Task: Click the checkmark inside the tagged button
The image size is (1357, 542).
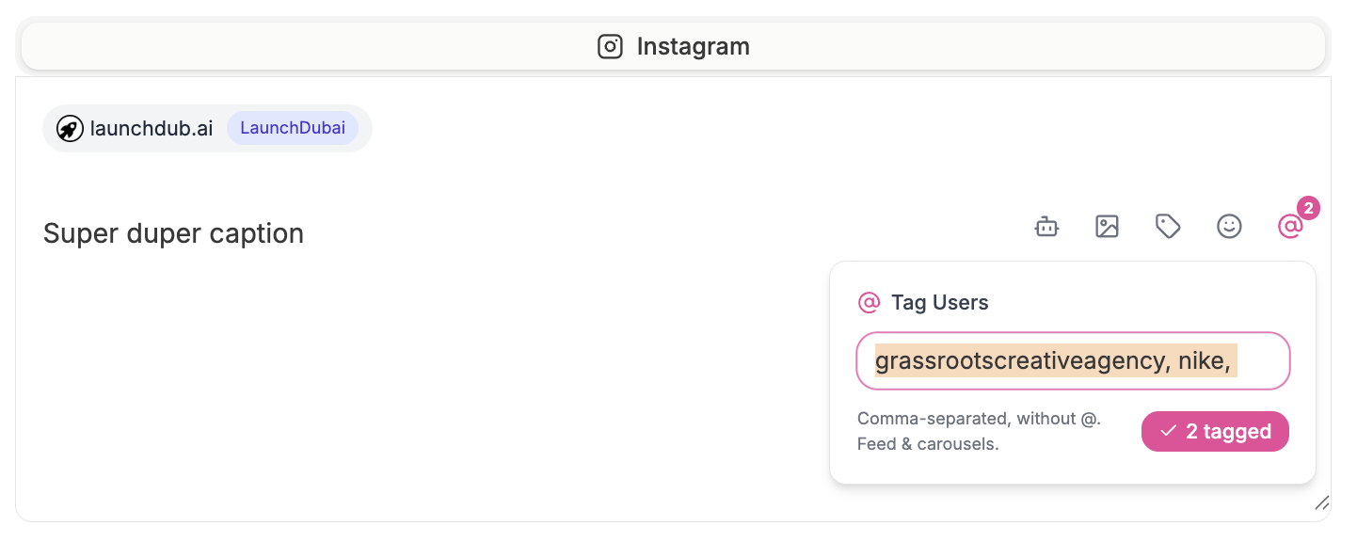Action: pyautogui.click(x=1169, y=430)
